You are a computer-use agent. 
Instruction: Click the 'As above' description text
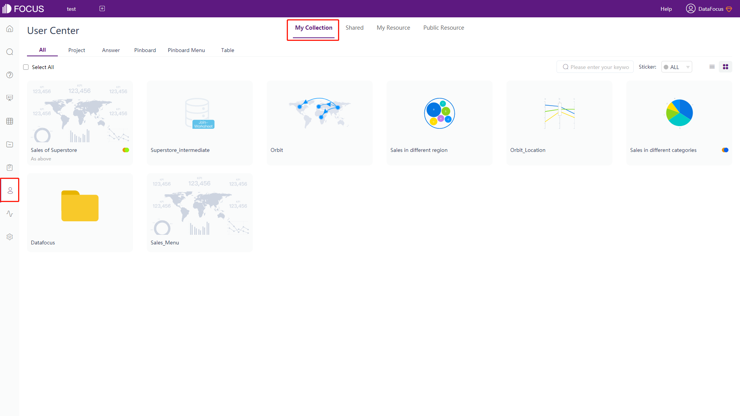coord(41,159)
